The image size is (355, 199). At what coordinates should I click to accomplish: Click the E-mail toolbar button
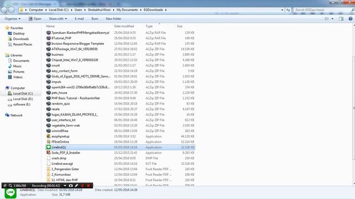(79, 19)
